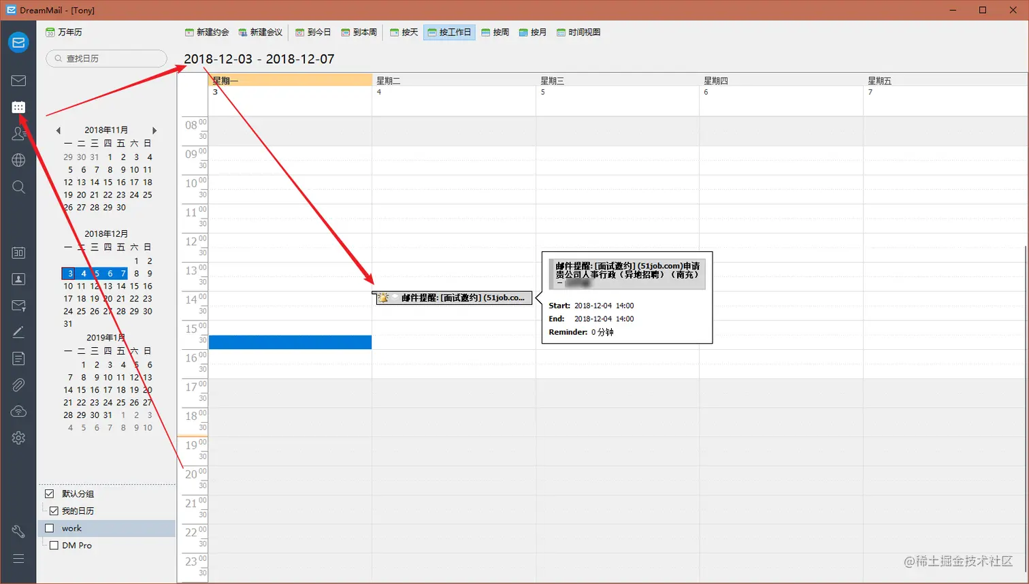The width and height of the screenshot is (1029, 584).
Task: Switch to 按天 day view
Action: click(404, 32)
